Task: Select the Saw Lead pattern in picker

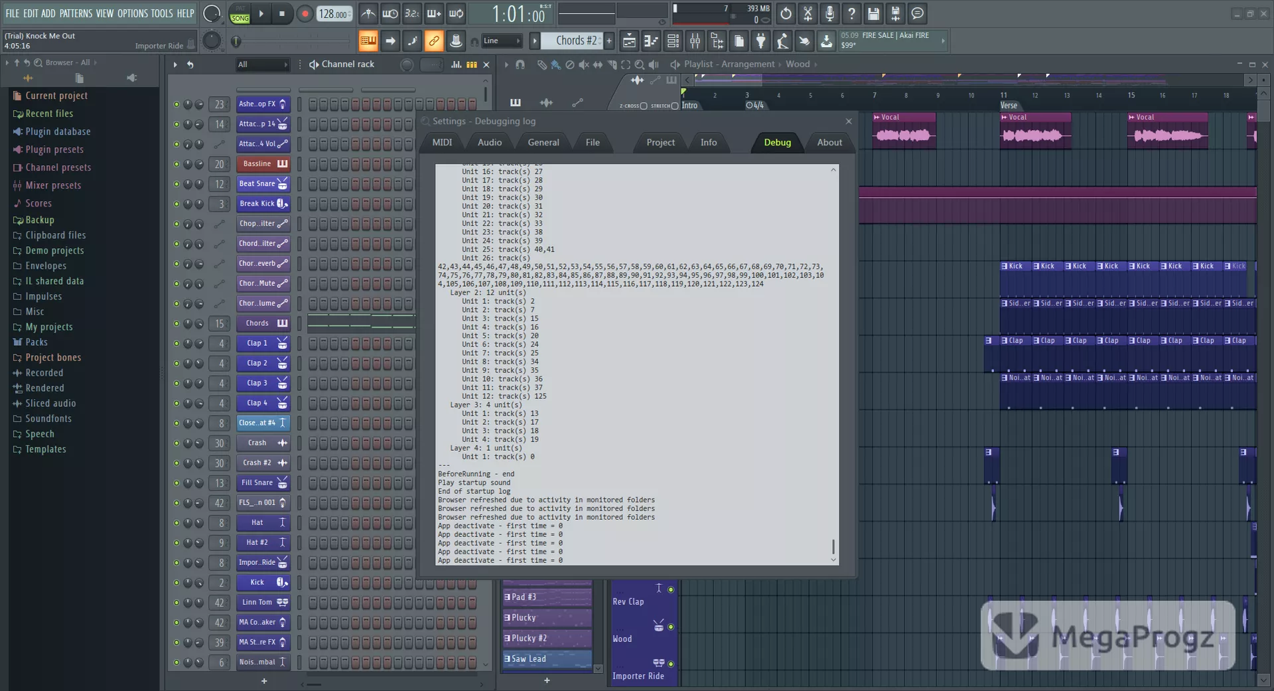Action: point(547,659)
